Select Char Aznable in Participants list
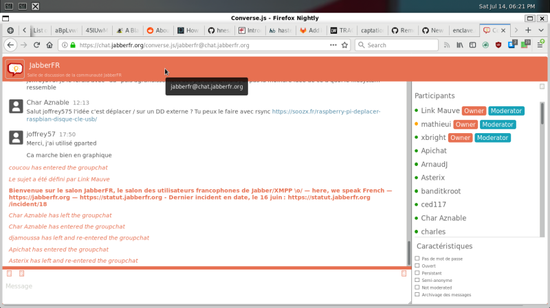This screenshot has width=550, height=308. tap(443, 218)
